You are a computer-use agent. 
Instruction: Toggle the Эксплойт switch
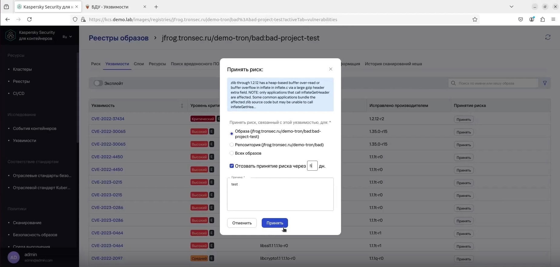[x=98, y=83]
